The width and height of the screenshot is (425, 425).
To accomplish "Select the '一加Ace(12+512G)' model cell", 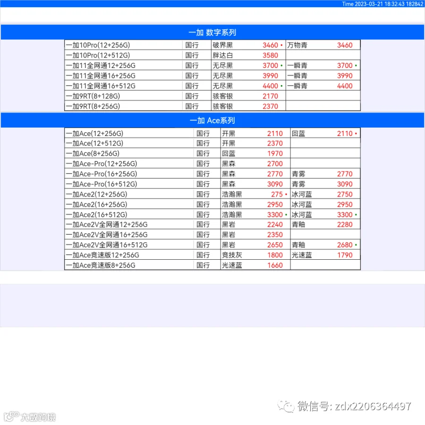I will pyautogui.click(x=129, y=143).
